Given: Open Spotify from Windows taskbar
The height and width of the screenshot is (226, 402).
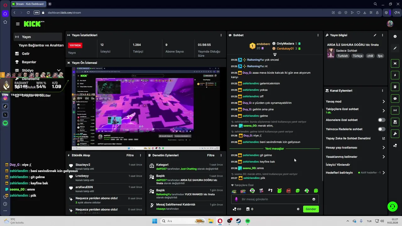Looking at the screenshot, I should [247, 221].
